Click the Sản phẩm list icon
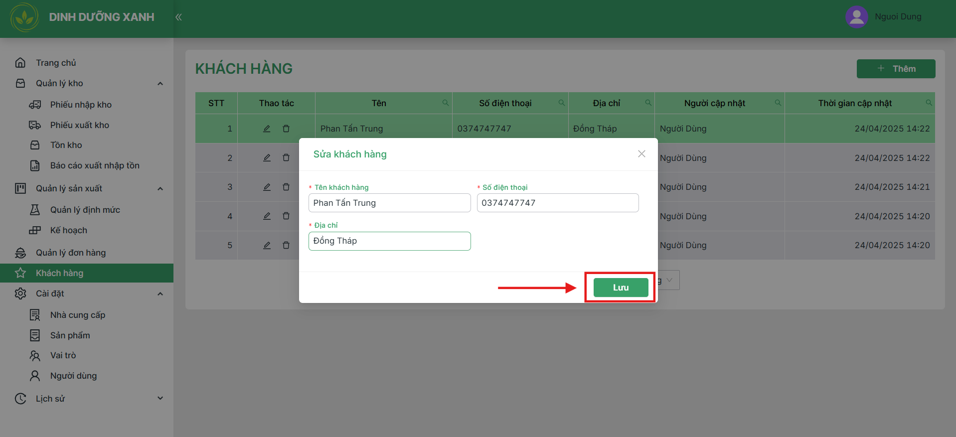 [35, 335]
